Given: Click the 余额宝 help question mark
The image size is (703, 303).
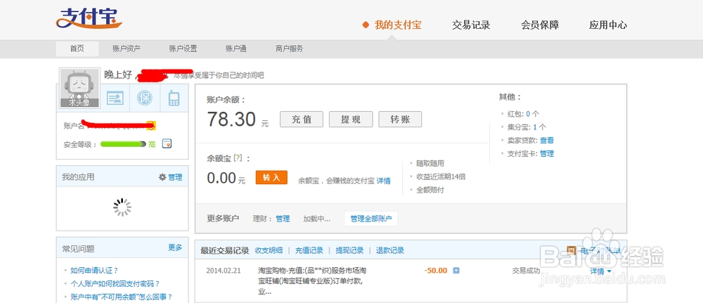Looking at the screenshot, I should [238, 157].
